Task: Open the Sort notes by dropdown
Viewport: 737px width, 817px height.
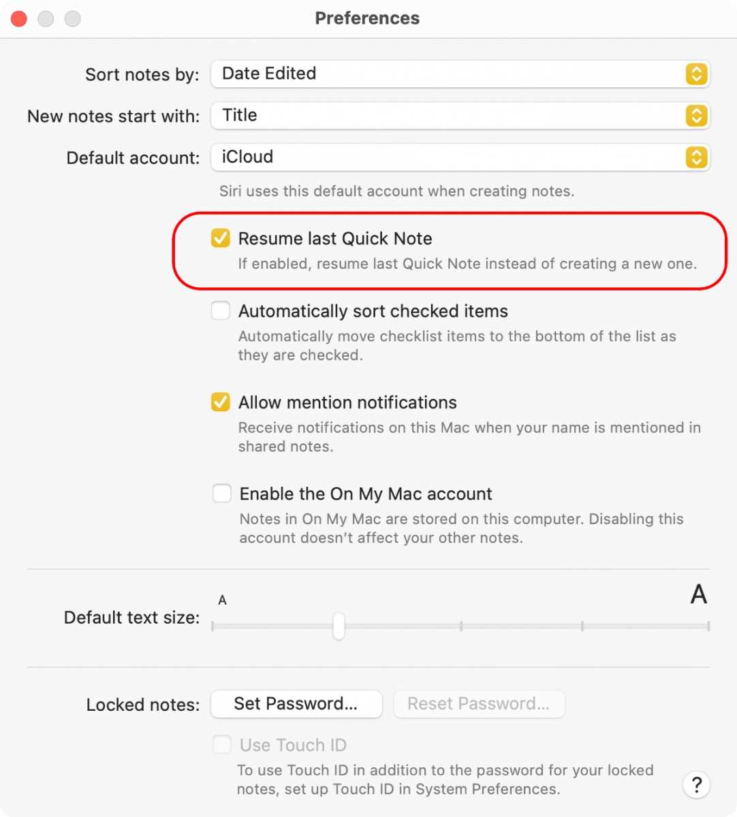Action: [x=460, y=74]
